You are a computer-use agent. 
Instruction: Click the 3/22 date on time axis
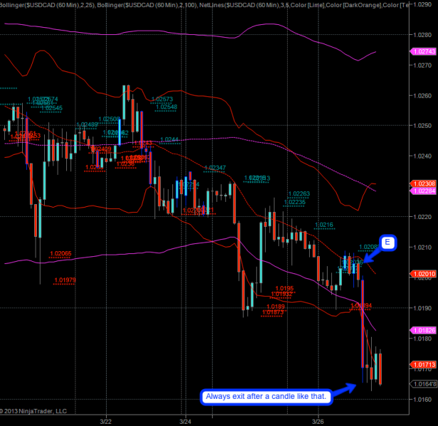click(x=106, y=421)
